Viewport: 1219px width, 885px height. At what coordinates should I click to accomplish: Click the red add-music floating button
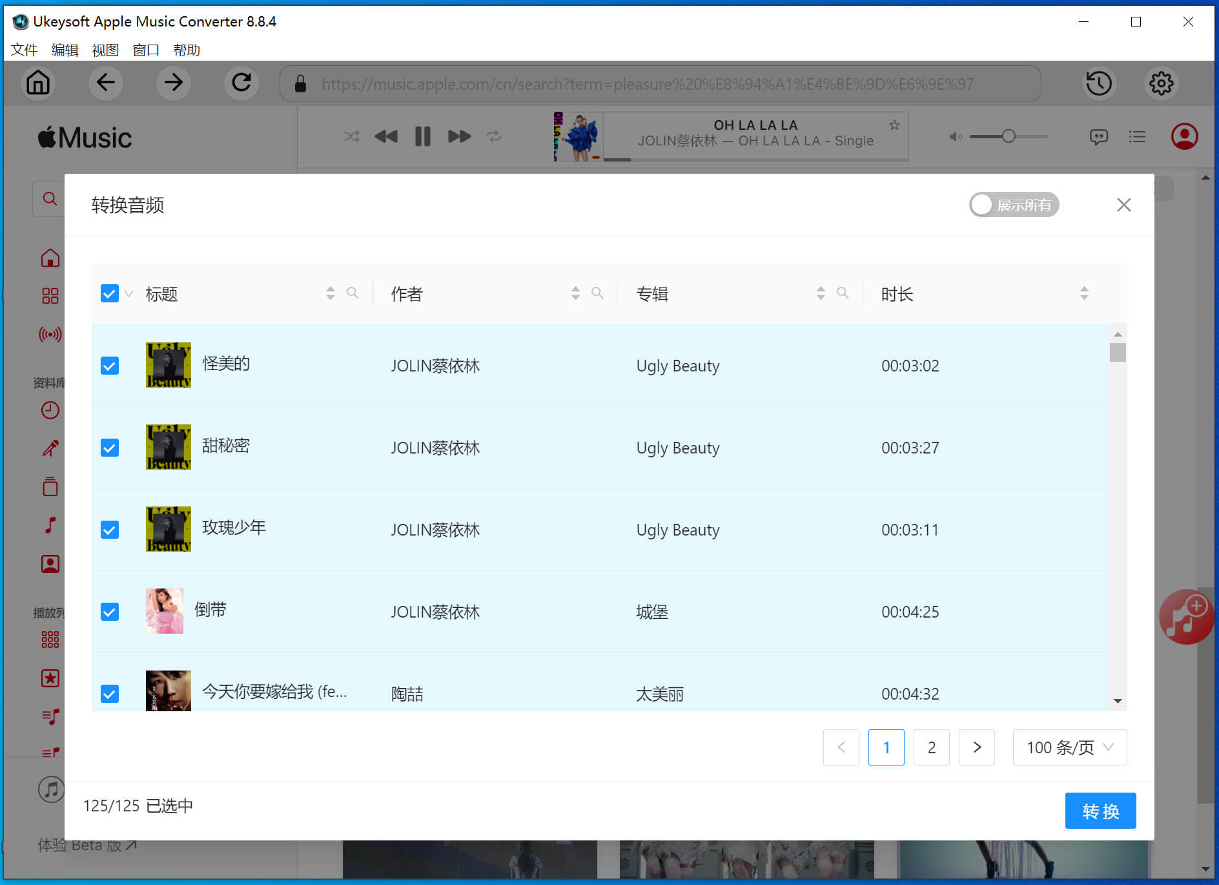[1185, 617]
